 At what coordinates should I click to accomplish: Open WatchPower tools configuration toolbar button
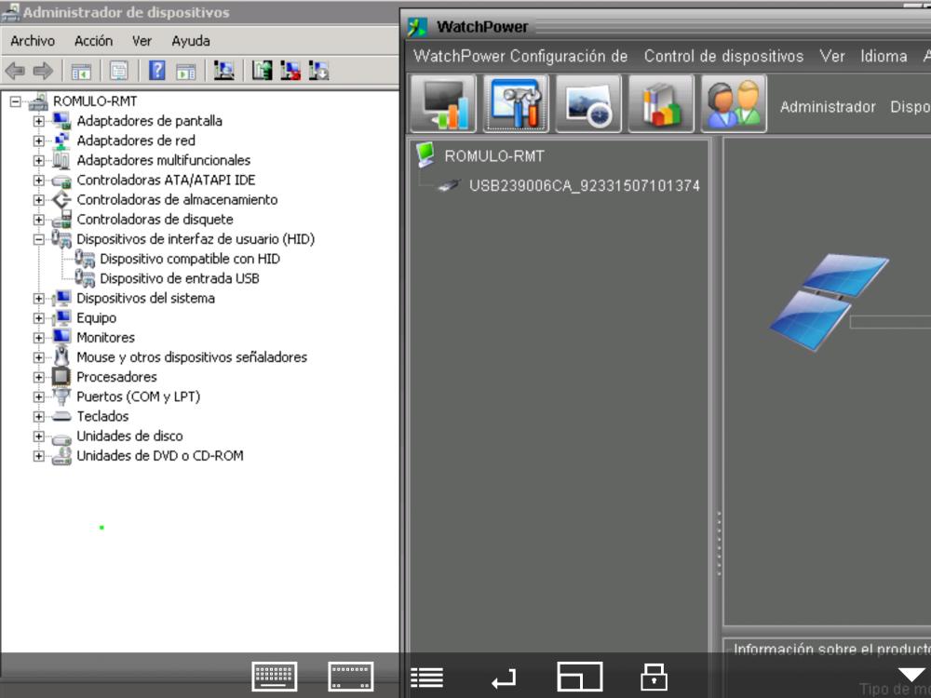(x=516, y=103)
